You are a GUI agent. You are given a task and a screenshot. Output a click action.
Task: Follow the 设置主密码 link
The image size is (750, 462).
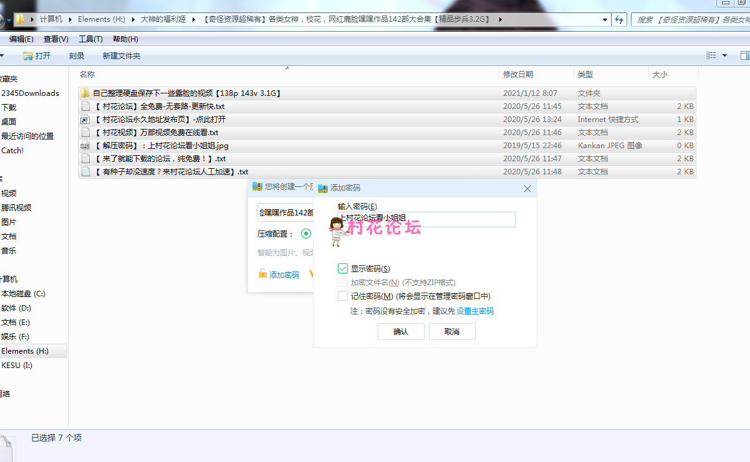pyautogui.click(x=474, y=311)
